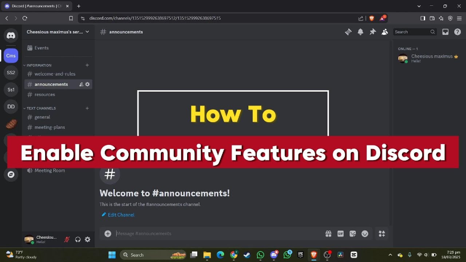The width and height of the screenshot is (466, 262).
Task: Open the SS2 server
Action: (x=11, y=72)
